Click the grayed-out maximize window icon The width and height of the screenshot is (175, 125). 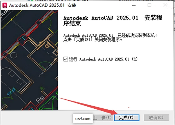coord(149,5)
